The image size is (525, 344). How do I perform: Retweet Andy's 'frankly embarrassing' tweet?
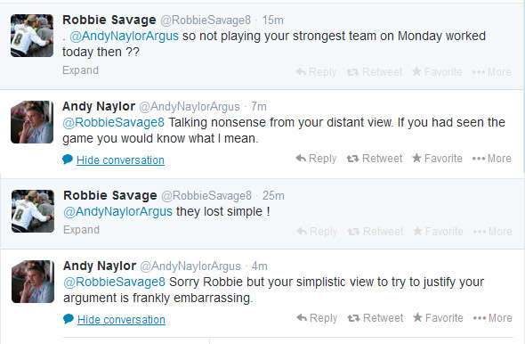point(376,318)
